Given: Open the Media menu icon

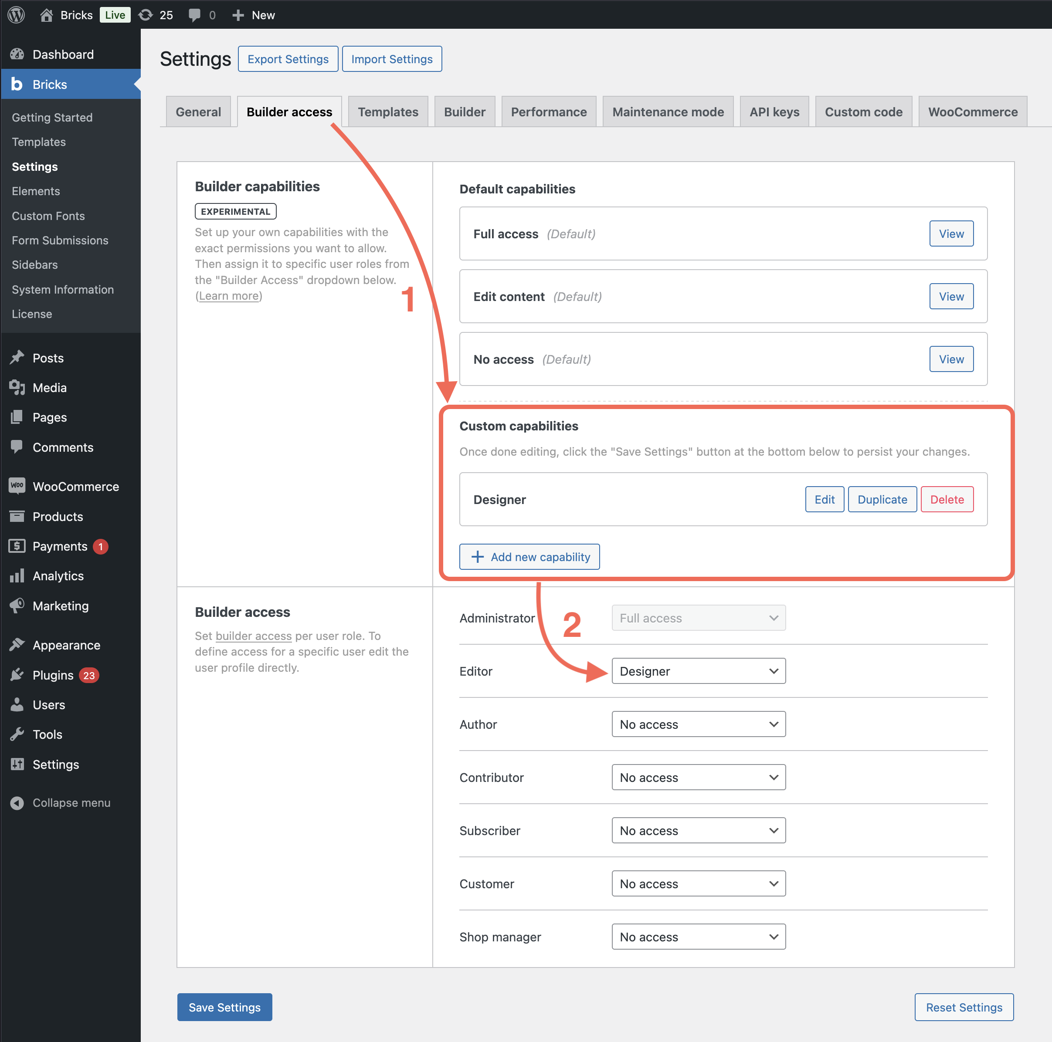Looking at the screenshot, I should [x=17, y=388].
